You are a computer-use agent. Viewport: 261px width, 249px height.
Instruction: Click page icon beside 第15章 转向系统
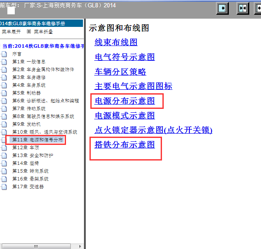pyautogui.click(x=4, y=171)
